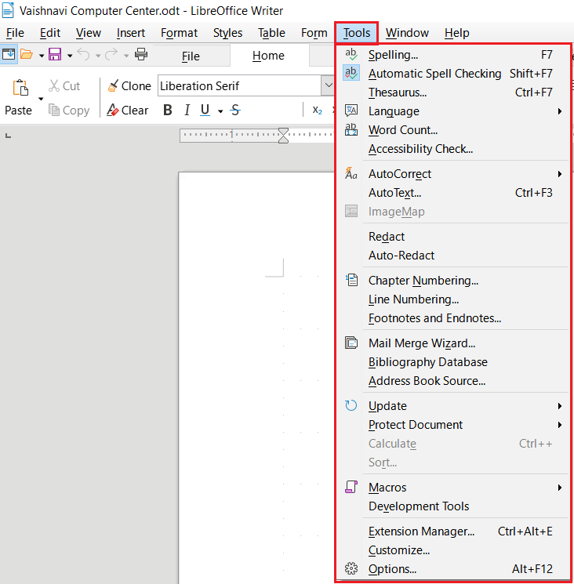Expand the Macros submenu
The width and height of the screenshot is (574, 584).
click(x=453, y=487)
